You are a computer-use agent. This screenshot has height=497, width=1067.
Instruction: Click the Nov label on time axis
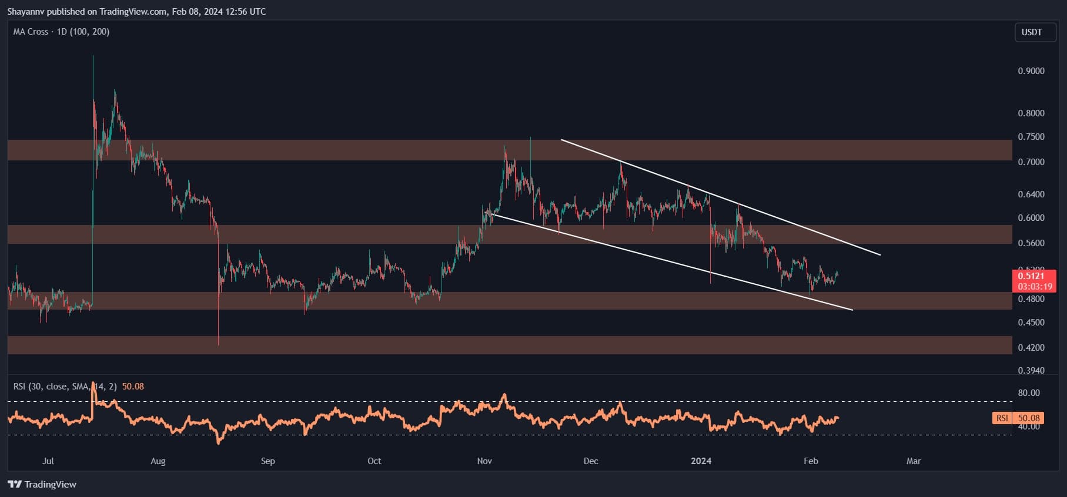[484, 461]
